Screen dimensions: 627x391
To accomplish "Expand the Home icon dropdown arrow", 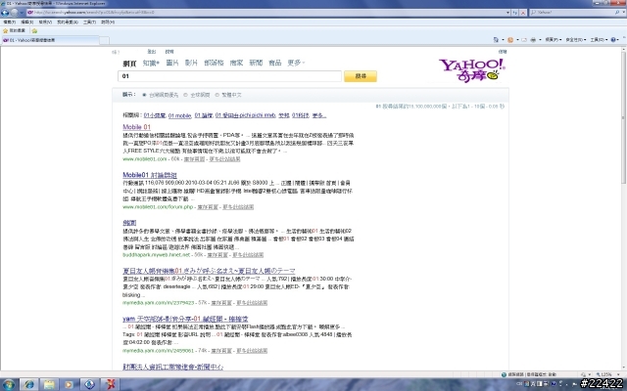I will 503,40.
